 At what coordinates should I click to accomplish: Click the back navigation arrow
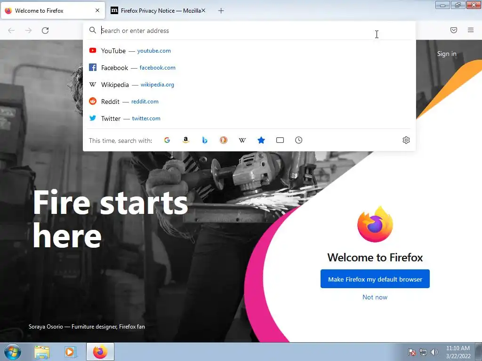(x=11, y=31)
